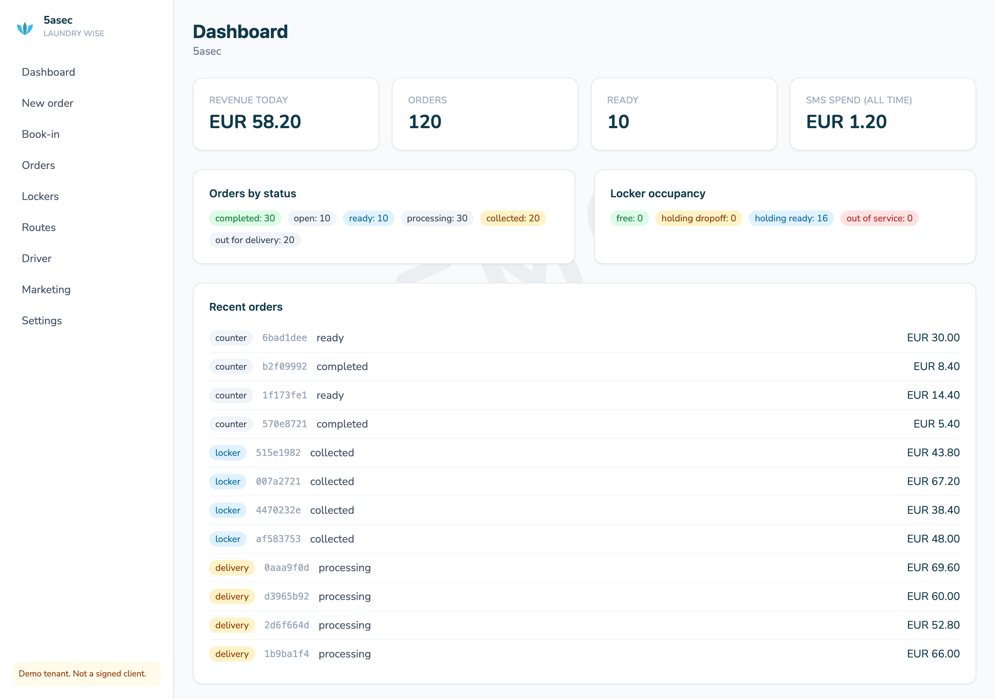The width and height of the screenshot is (995, 699).
Task: Open the Book-in section
Action: [x=41, y=134]
